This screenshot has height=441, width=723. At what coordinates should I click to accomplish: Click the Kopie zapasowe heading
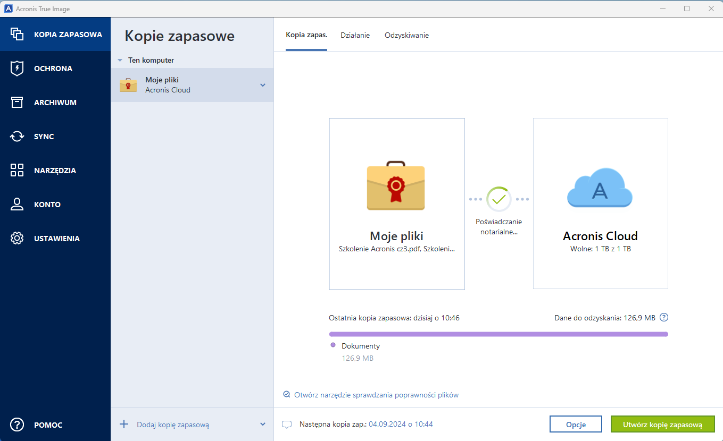pos(179,36)
